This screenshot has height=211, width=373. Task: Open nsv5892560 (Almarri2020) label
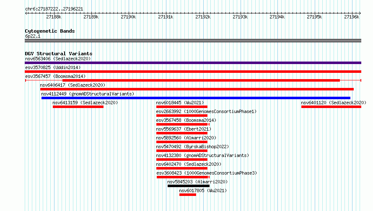186,138
